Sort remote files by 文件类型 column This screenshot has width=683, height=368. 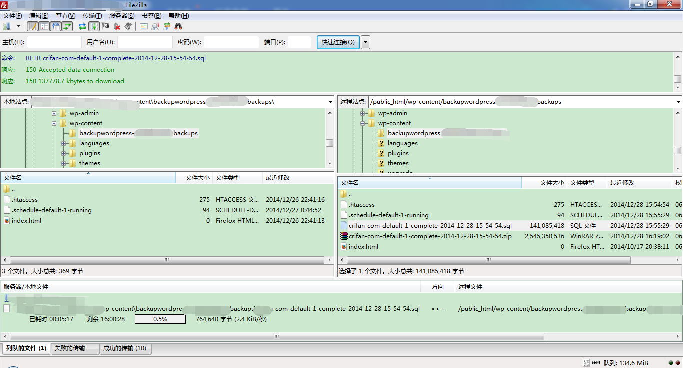[587, 183]
